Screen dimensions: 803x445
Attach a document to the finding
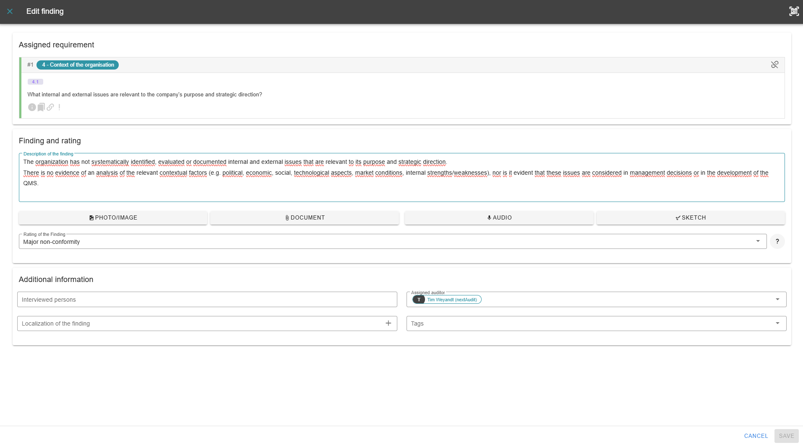tap(305, 217)
